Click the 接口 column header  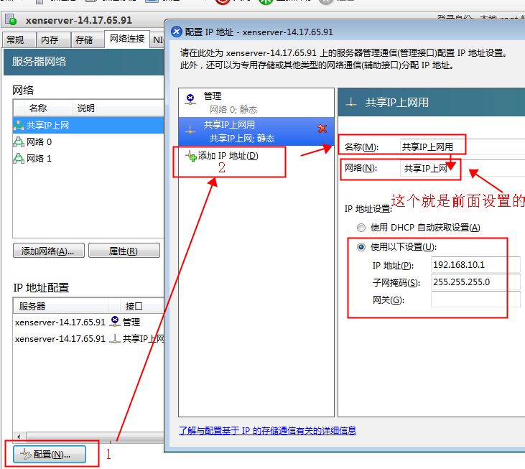(x=142, y=306)
